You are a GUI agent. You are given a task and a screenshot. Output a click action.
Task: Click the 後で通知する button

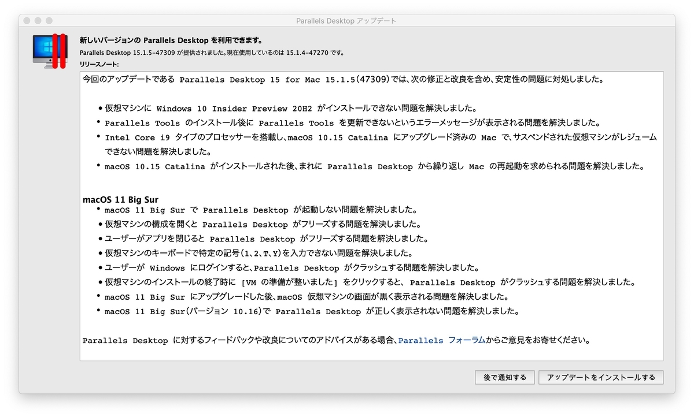coord(505,377)
